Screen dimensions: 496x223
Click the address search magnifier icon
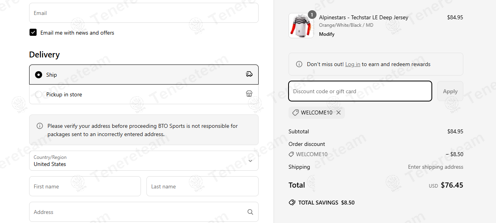250,212
